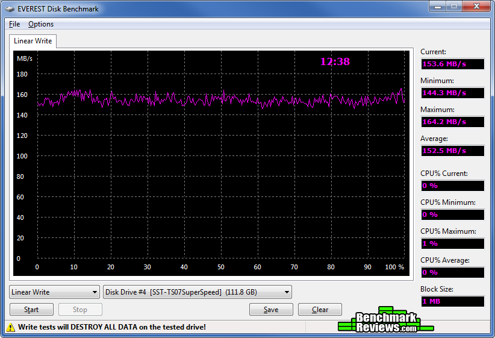Click the Start button
The width and height of the screenshot is (495, 338).
point(31,310)
